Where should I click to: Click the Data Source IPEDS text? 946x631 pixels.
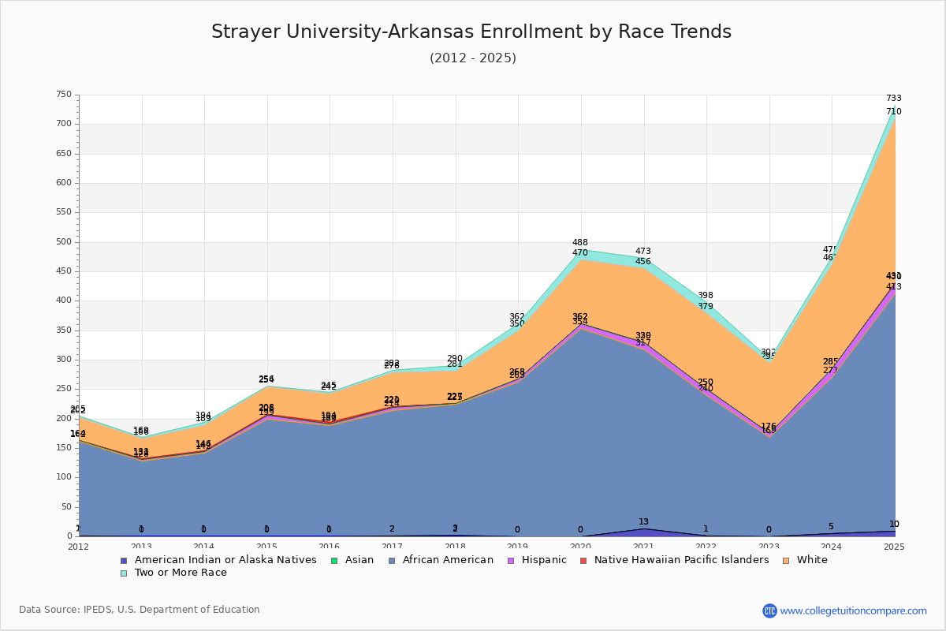coord(140,610)
